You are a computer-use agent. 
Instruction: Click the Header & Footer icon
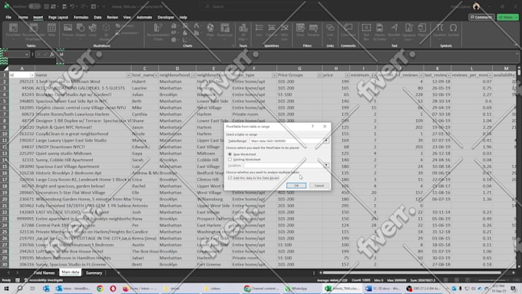pos(379,31)
